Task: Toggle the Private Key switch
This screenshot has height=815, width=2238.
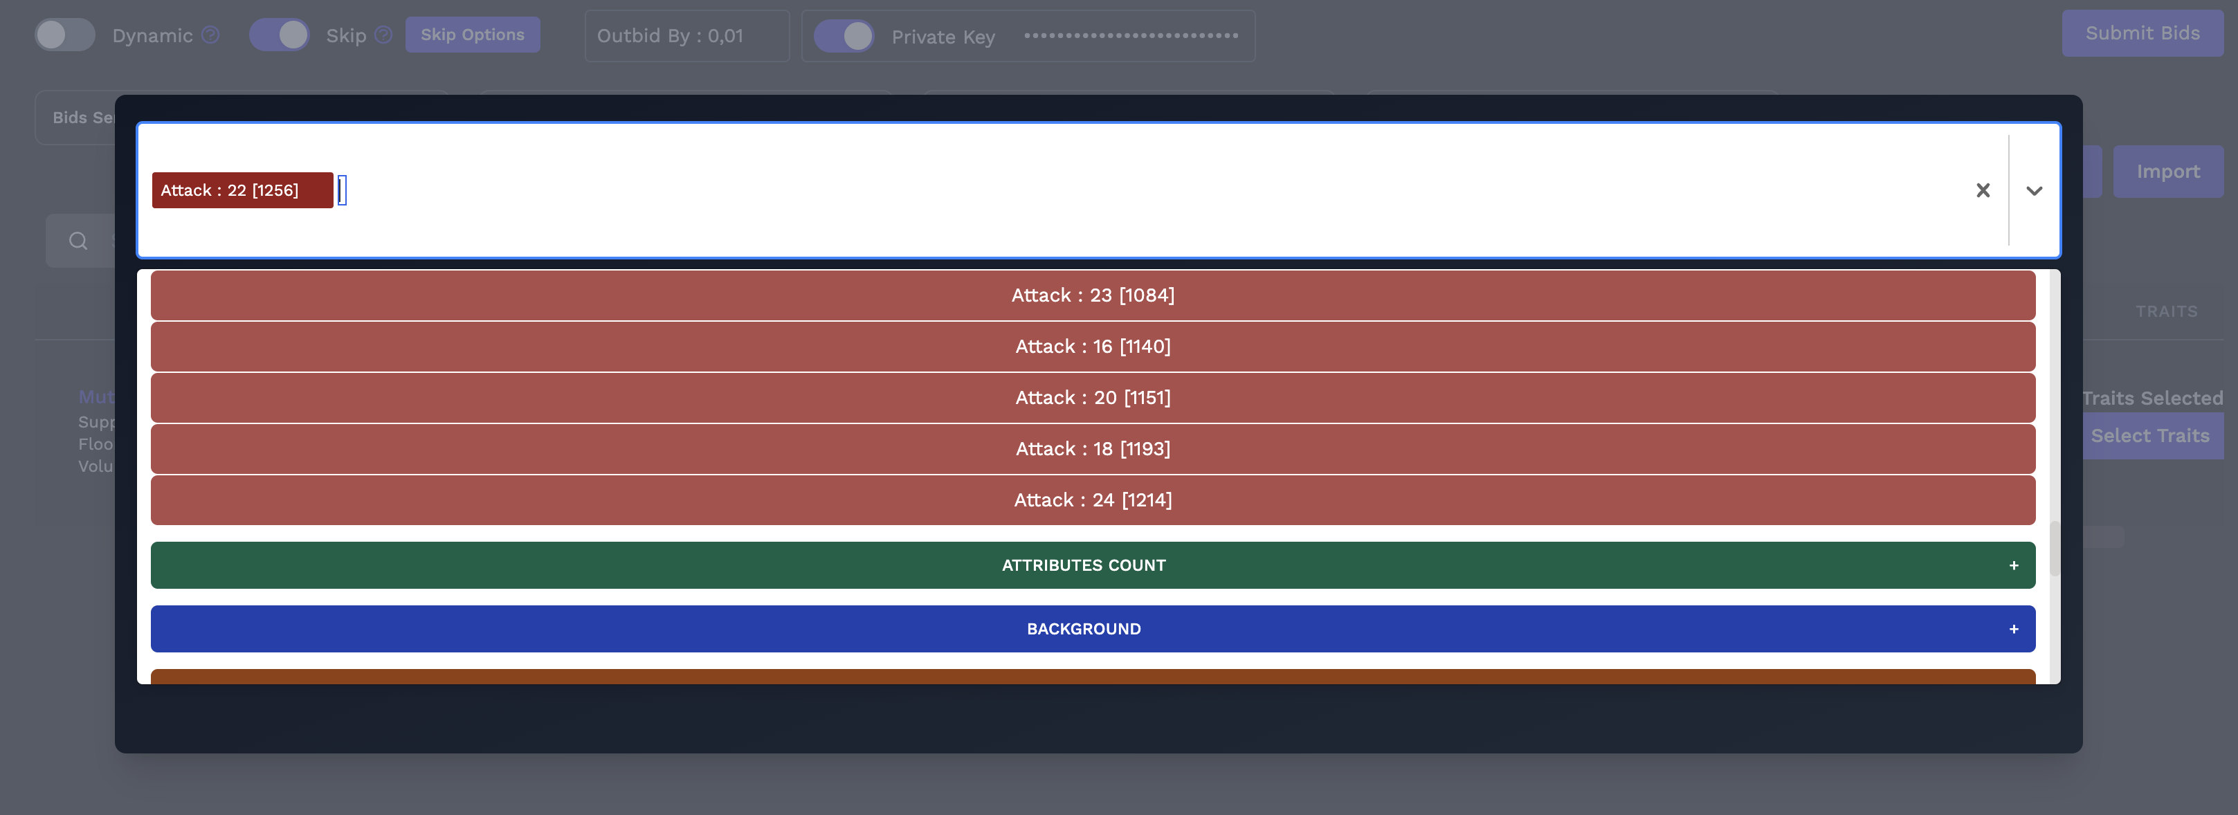Action: [844, 35]
